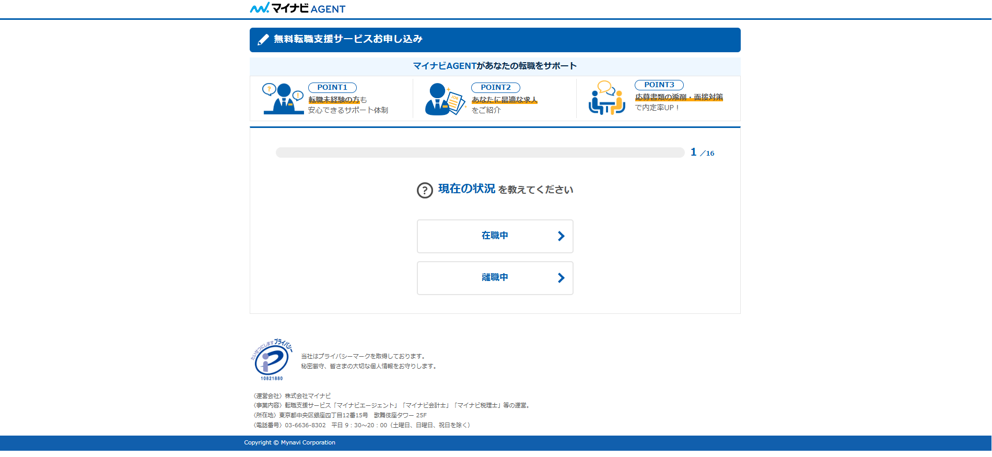Image resolution: width=992 pixels, height=457 pixels.
Task: Select the 離職中 option button
Action: click(495, 278)
